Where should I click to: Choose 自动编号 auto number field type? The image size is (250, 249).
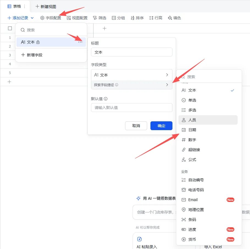coord(208,180)
